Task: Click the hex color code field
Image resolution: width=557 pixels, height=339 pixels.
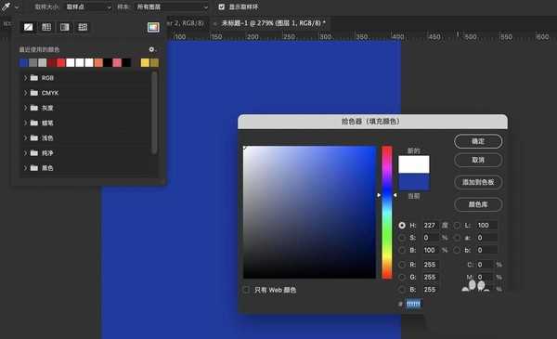Action: [x=413, y=304]
